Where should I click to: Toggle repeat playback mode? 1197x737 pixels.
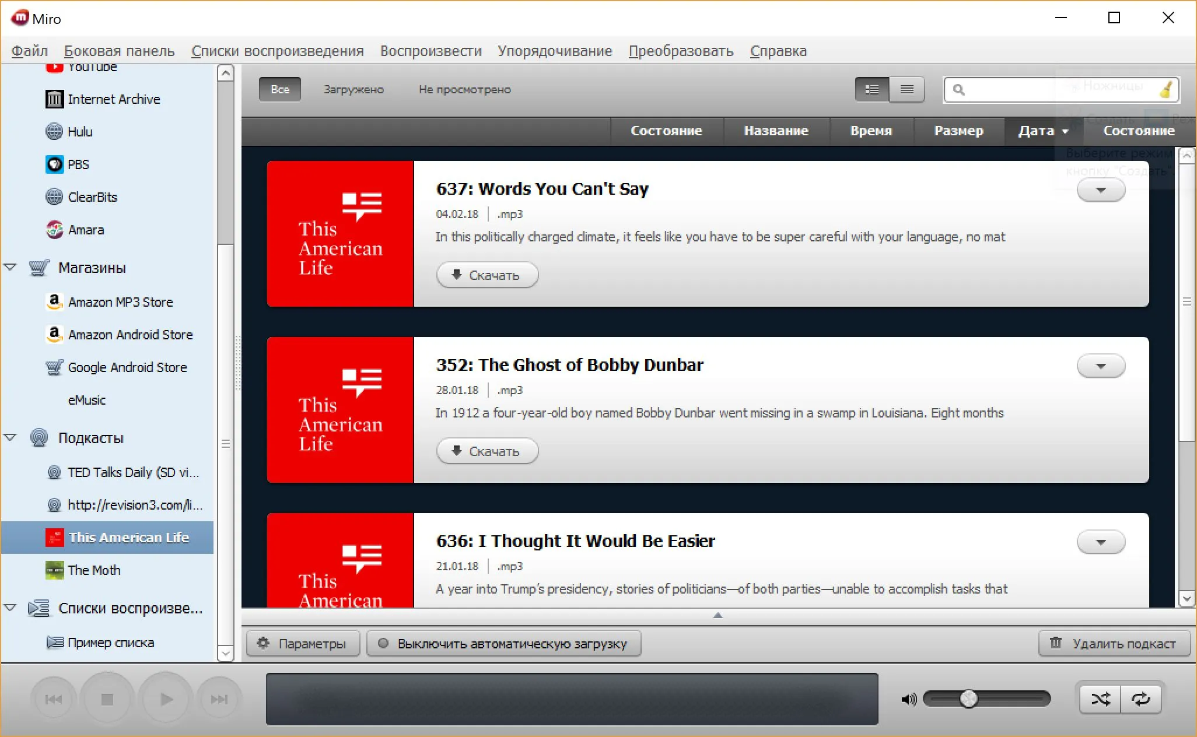(x=1140, y=699)
